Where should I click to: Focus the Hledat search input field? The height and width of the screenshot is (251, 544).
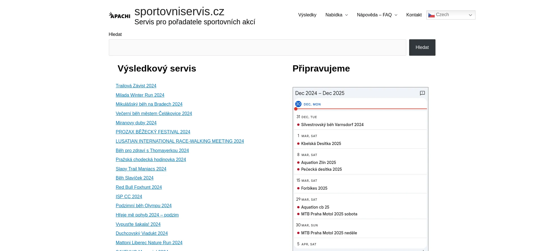pyautogui.click(x=257, y=47)
